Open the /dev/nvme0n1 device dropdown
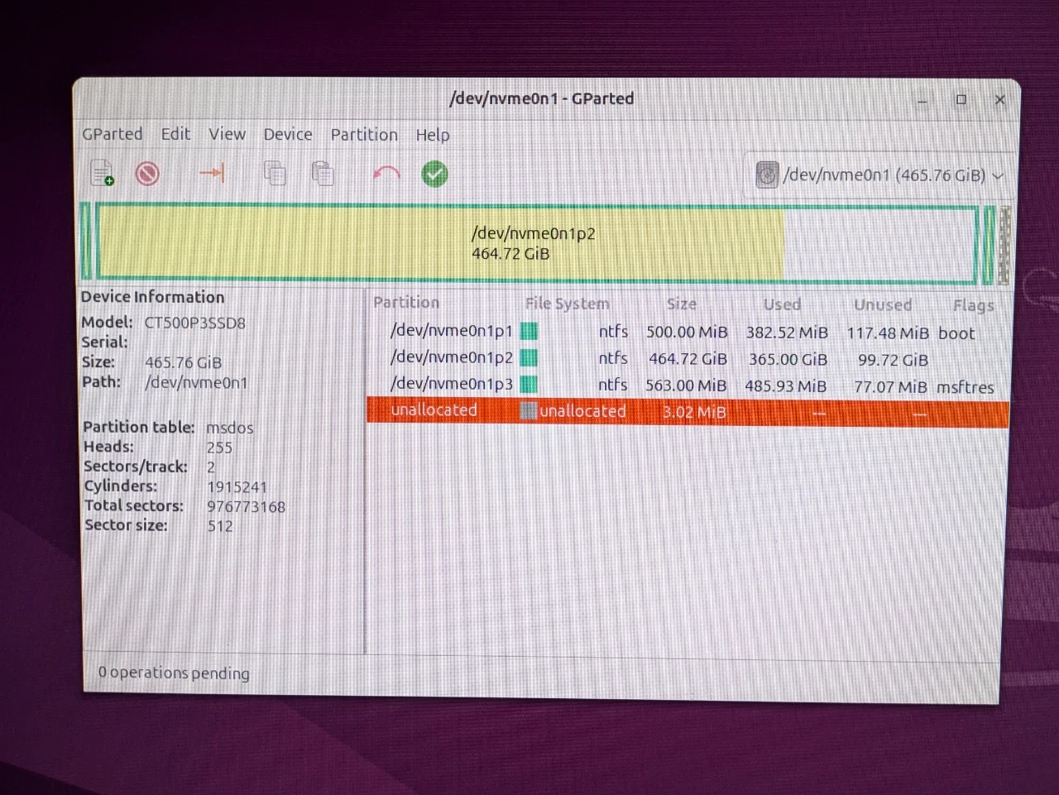Image resolution: width=1059 pixels, height=795 pixels. pos(880,175)
